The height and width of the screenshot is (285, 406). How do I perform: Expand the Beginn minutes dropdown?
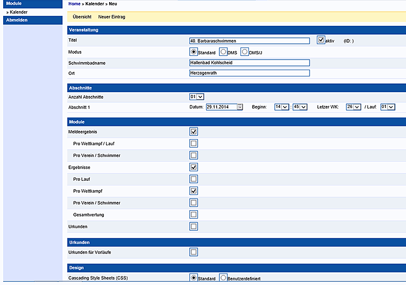click(299, 107)
